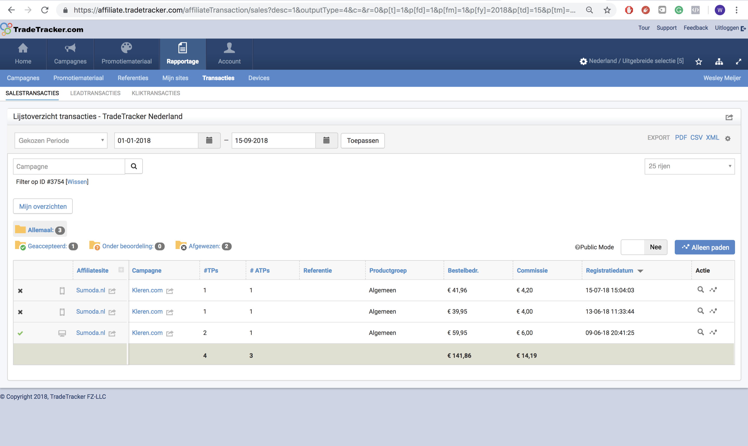Switch to the Kliktransacties tab
Screen dimensions: 748x446
[156, 93]
